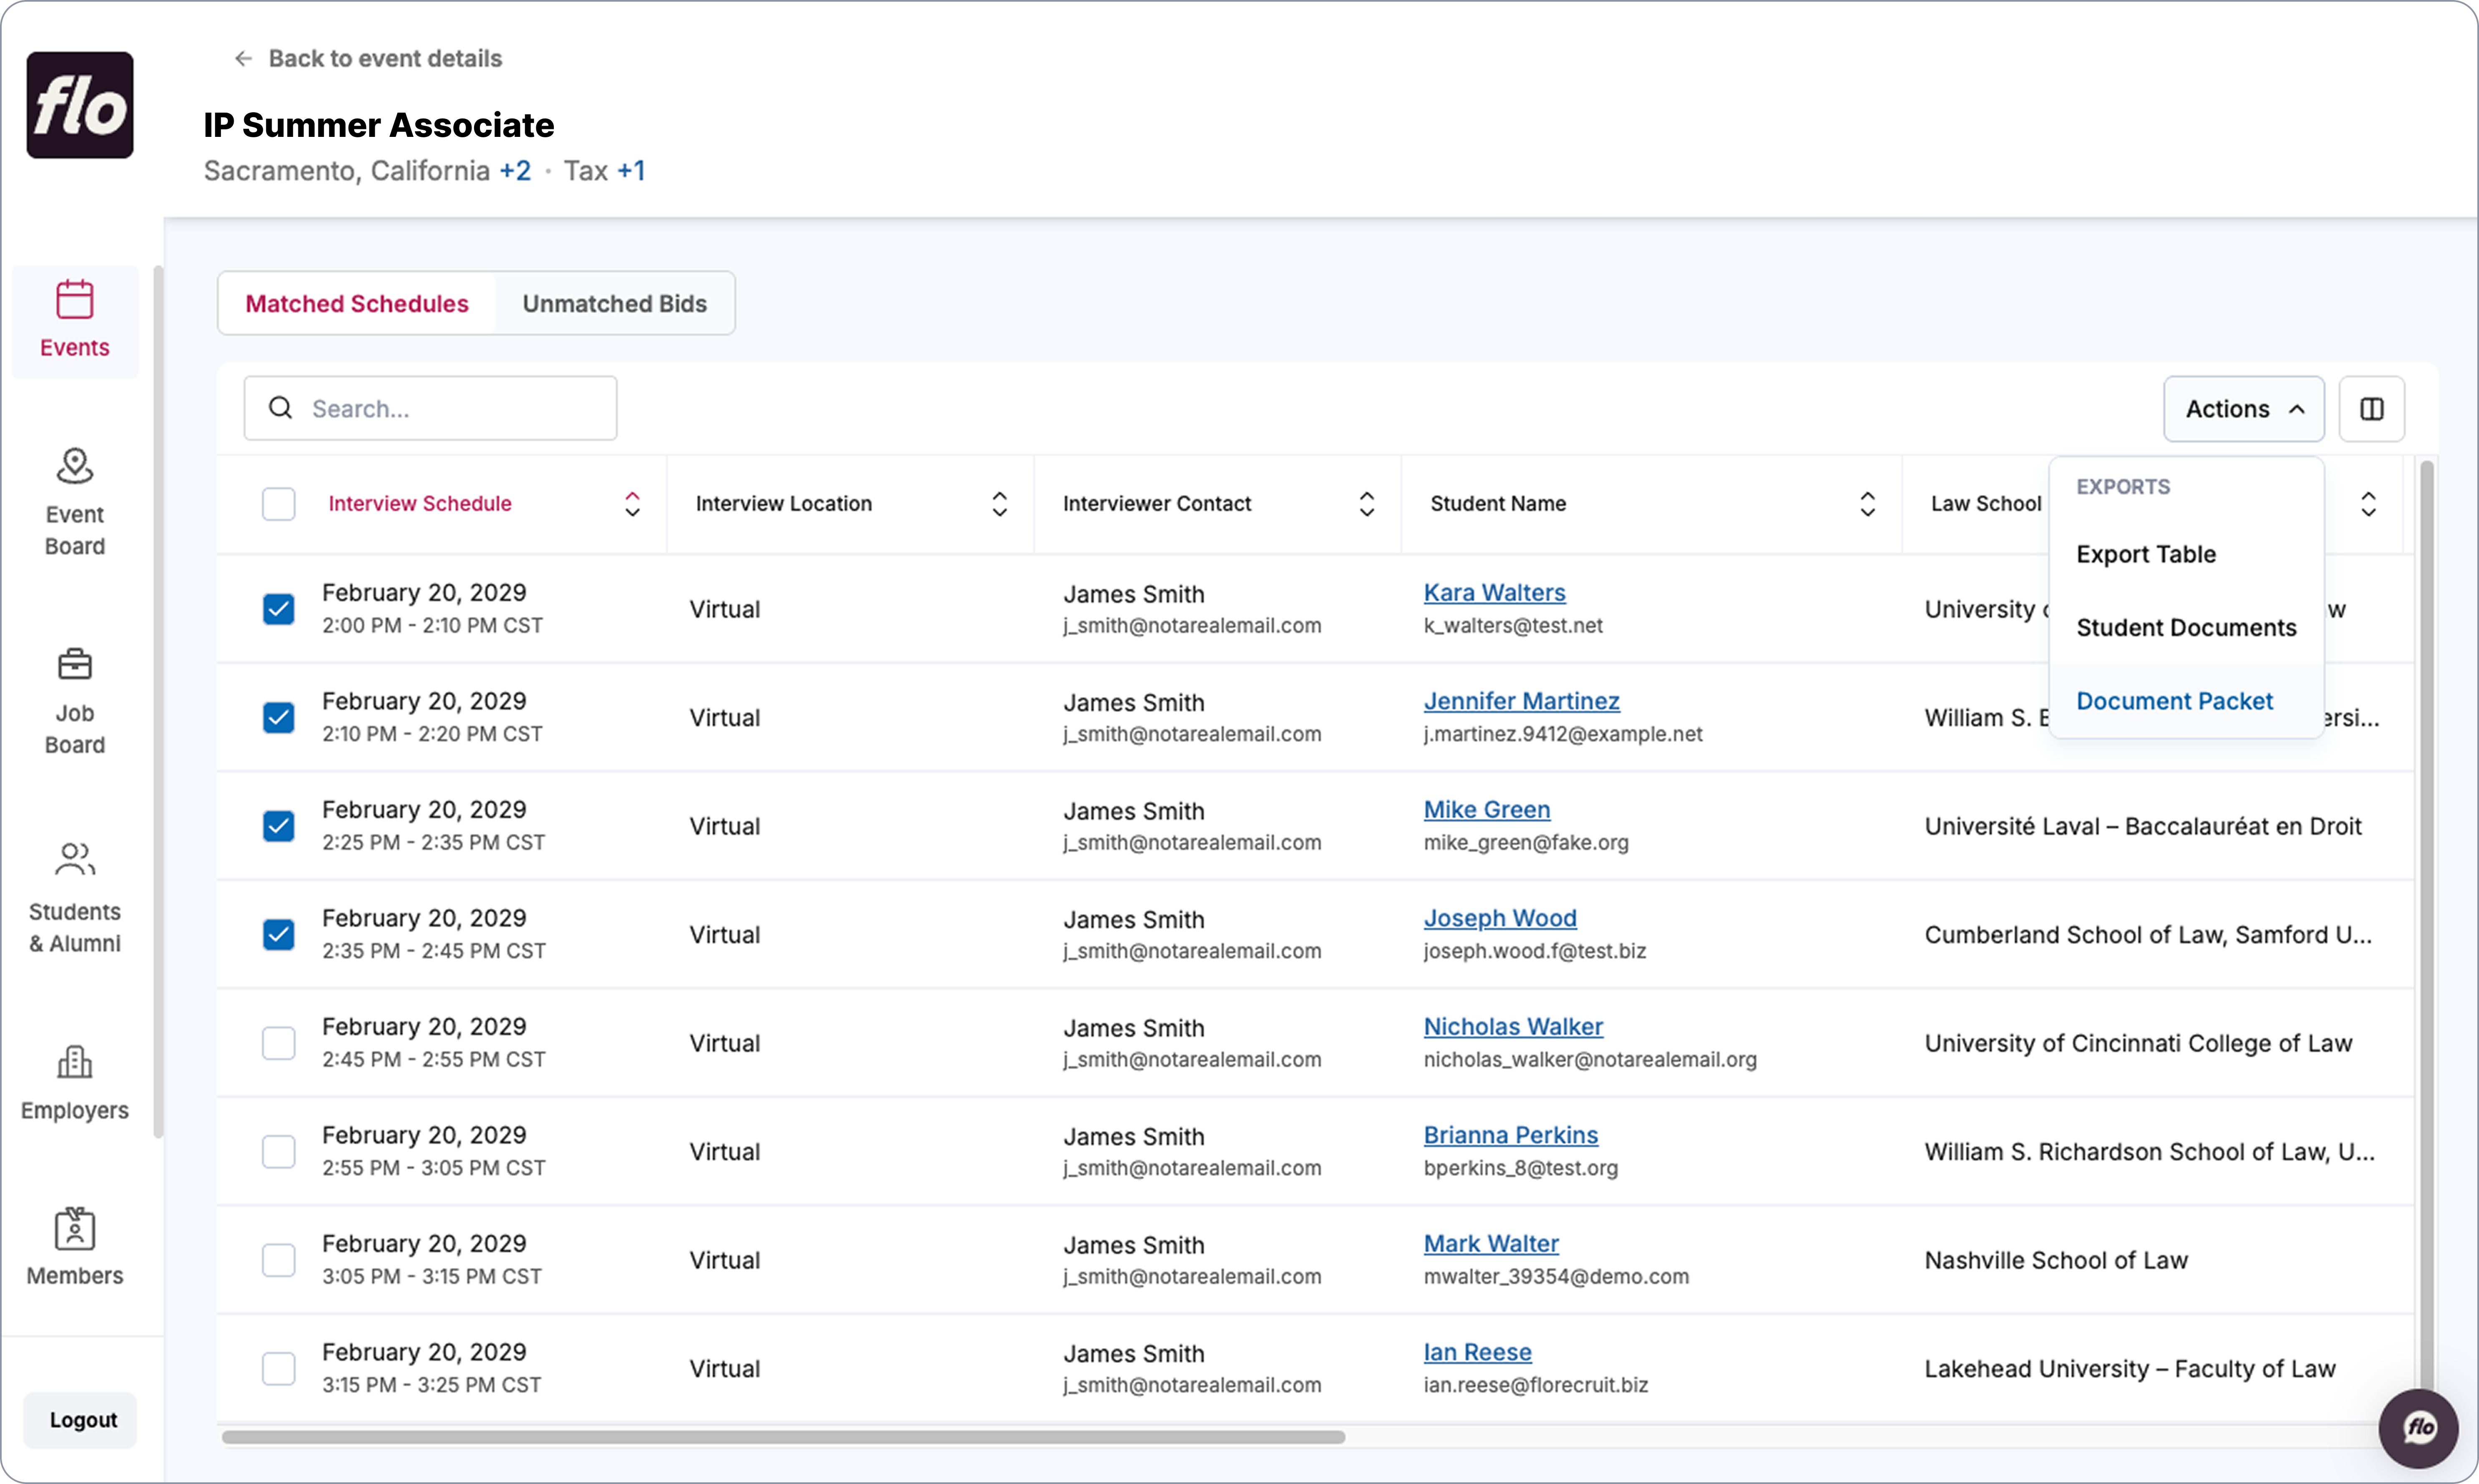Uncheck the Jennifer Martinez row checkbox
This screenshot has width=2479, height=1484.
tap(279, 718)
